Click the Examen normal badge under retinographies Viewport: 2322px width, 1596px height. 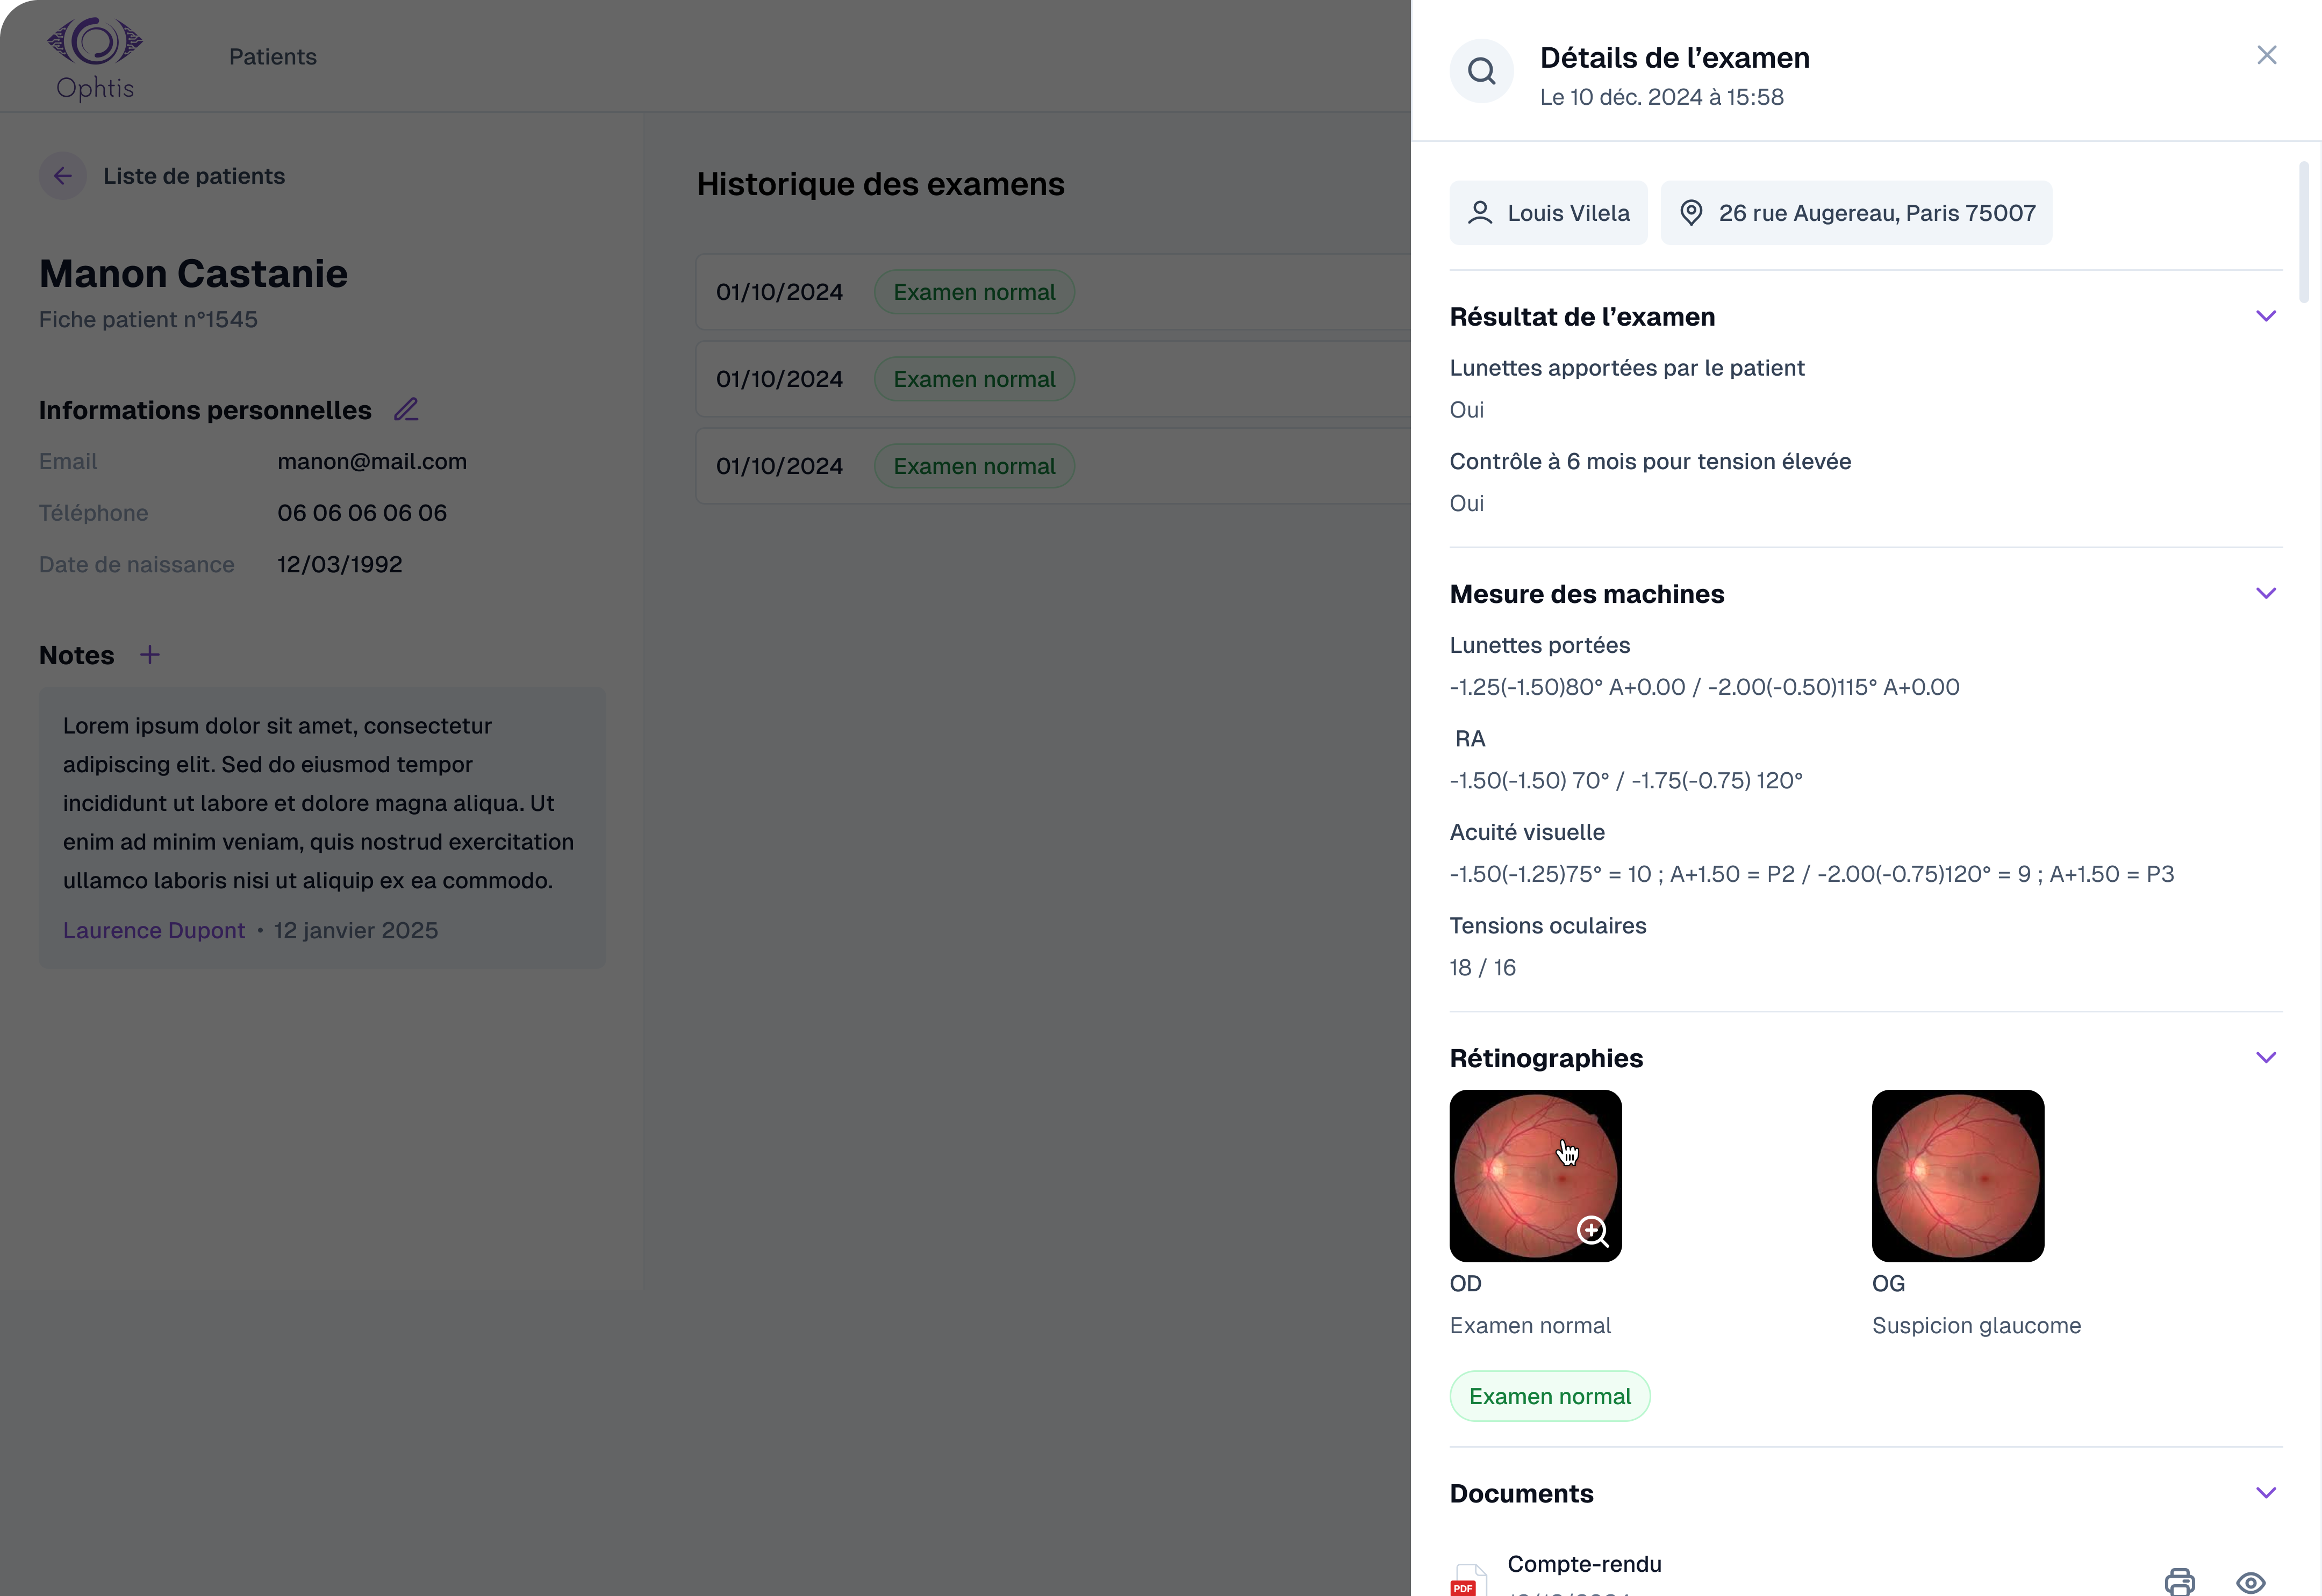(1550, 1396)
